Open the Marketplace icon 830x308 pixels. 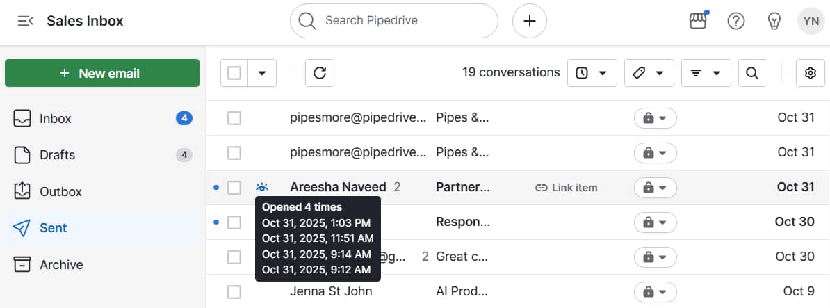[x=698, y=21]
